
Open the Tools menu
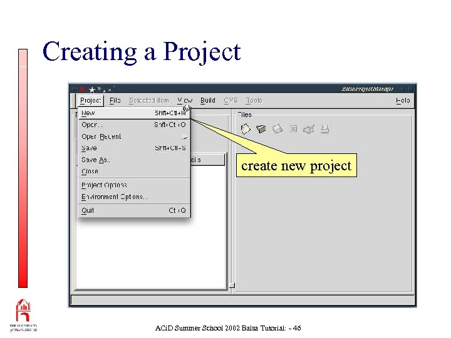tap(254, 100)
